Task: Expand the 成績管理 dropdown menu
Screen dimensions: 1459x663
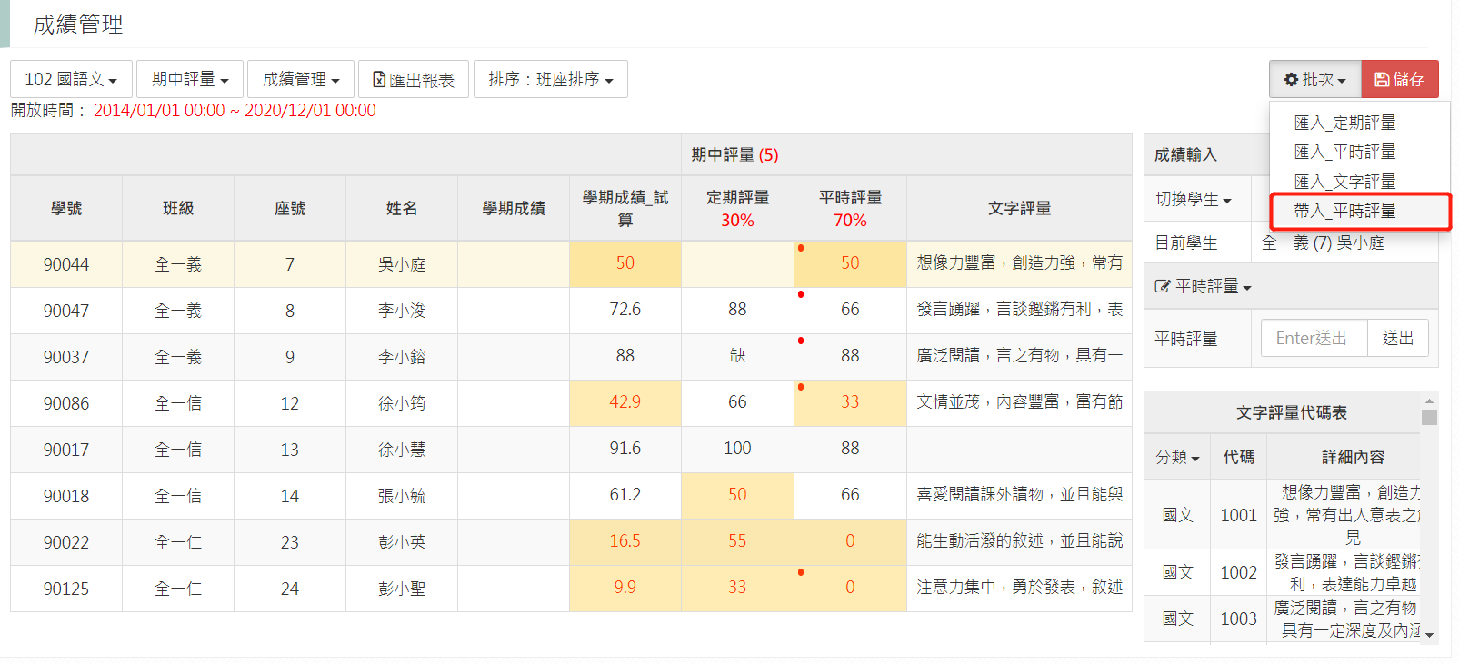Action: point(301,79)
